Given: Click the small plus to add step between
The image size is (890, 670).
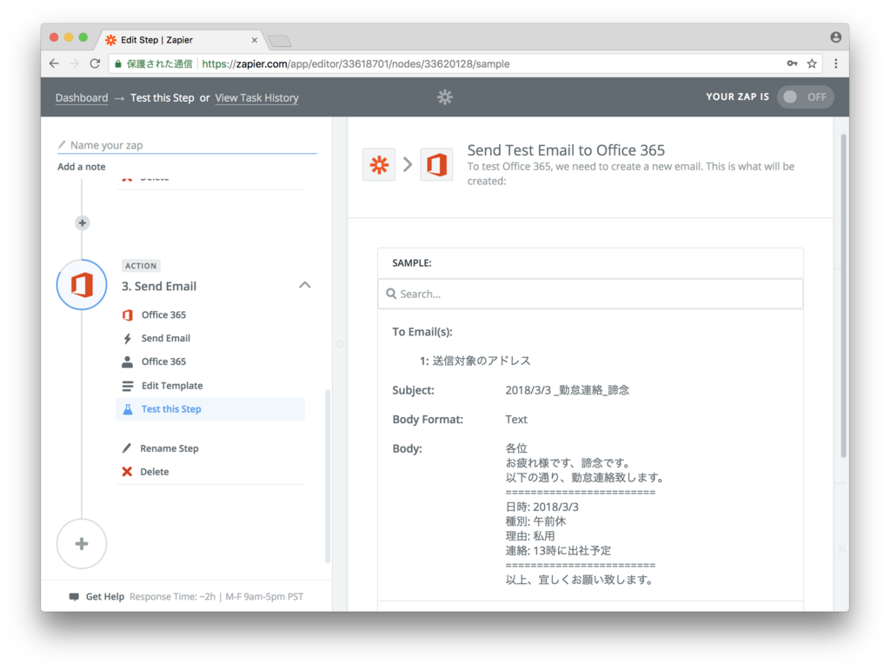Looking at the screenshot, I should (x=83, y=223).
